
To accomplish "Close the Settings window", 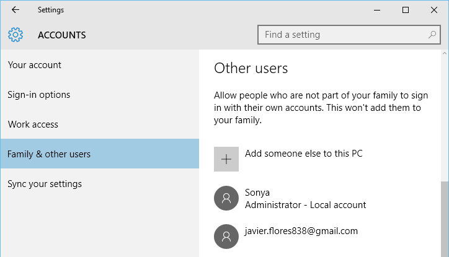I will tap(434, 10).
